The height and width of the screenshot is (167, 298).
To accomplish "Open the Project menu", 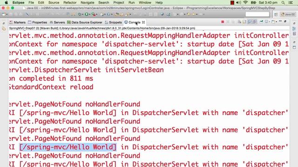I will (119, 2).
